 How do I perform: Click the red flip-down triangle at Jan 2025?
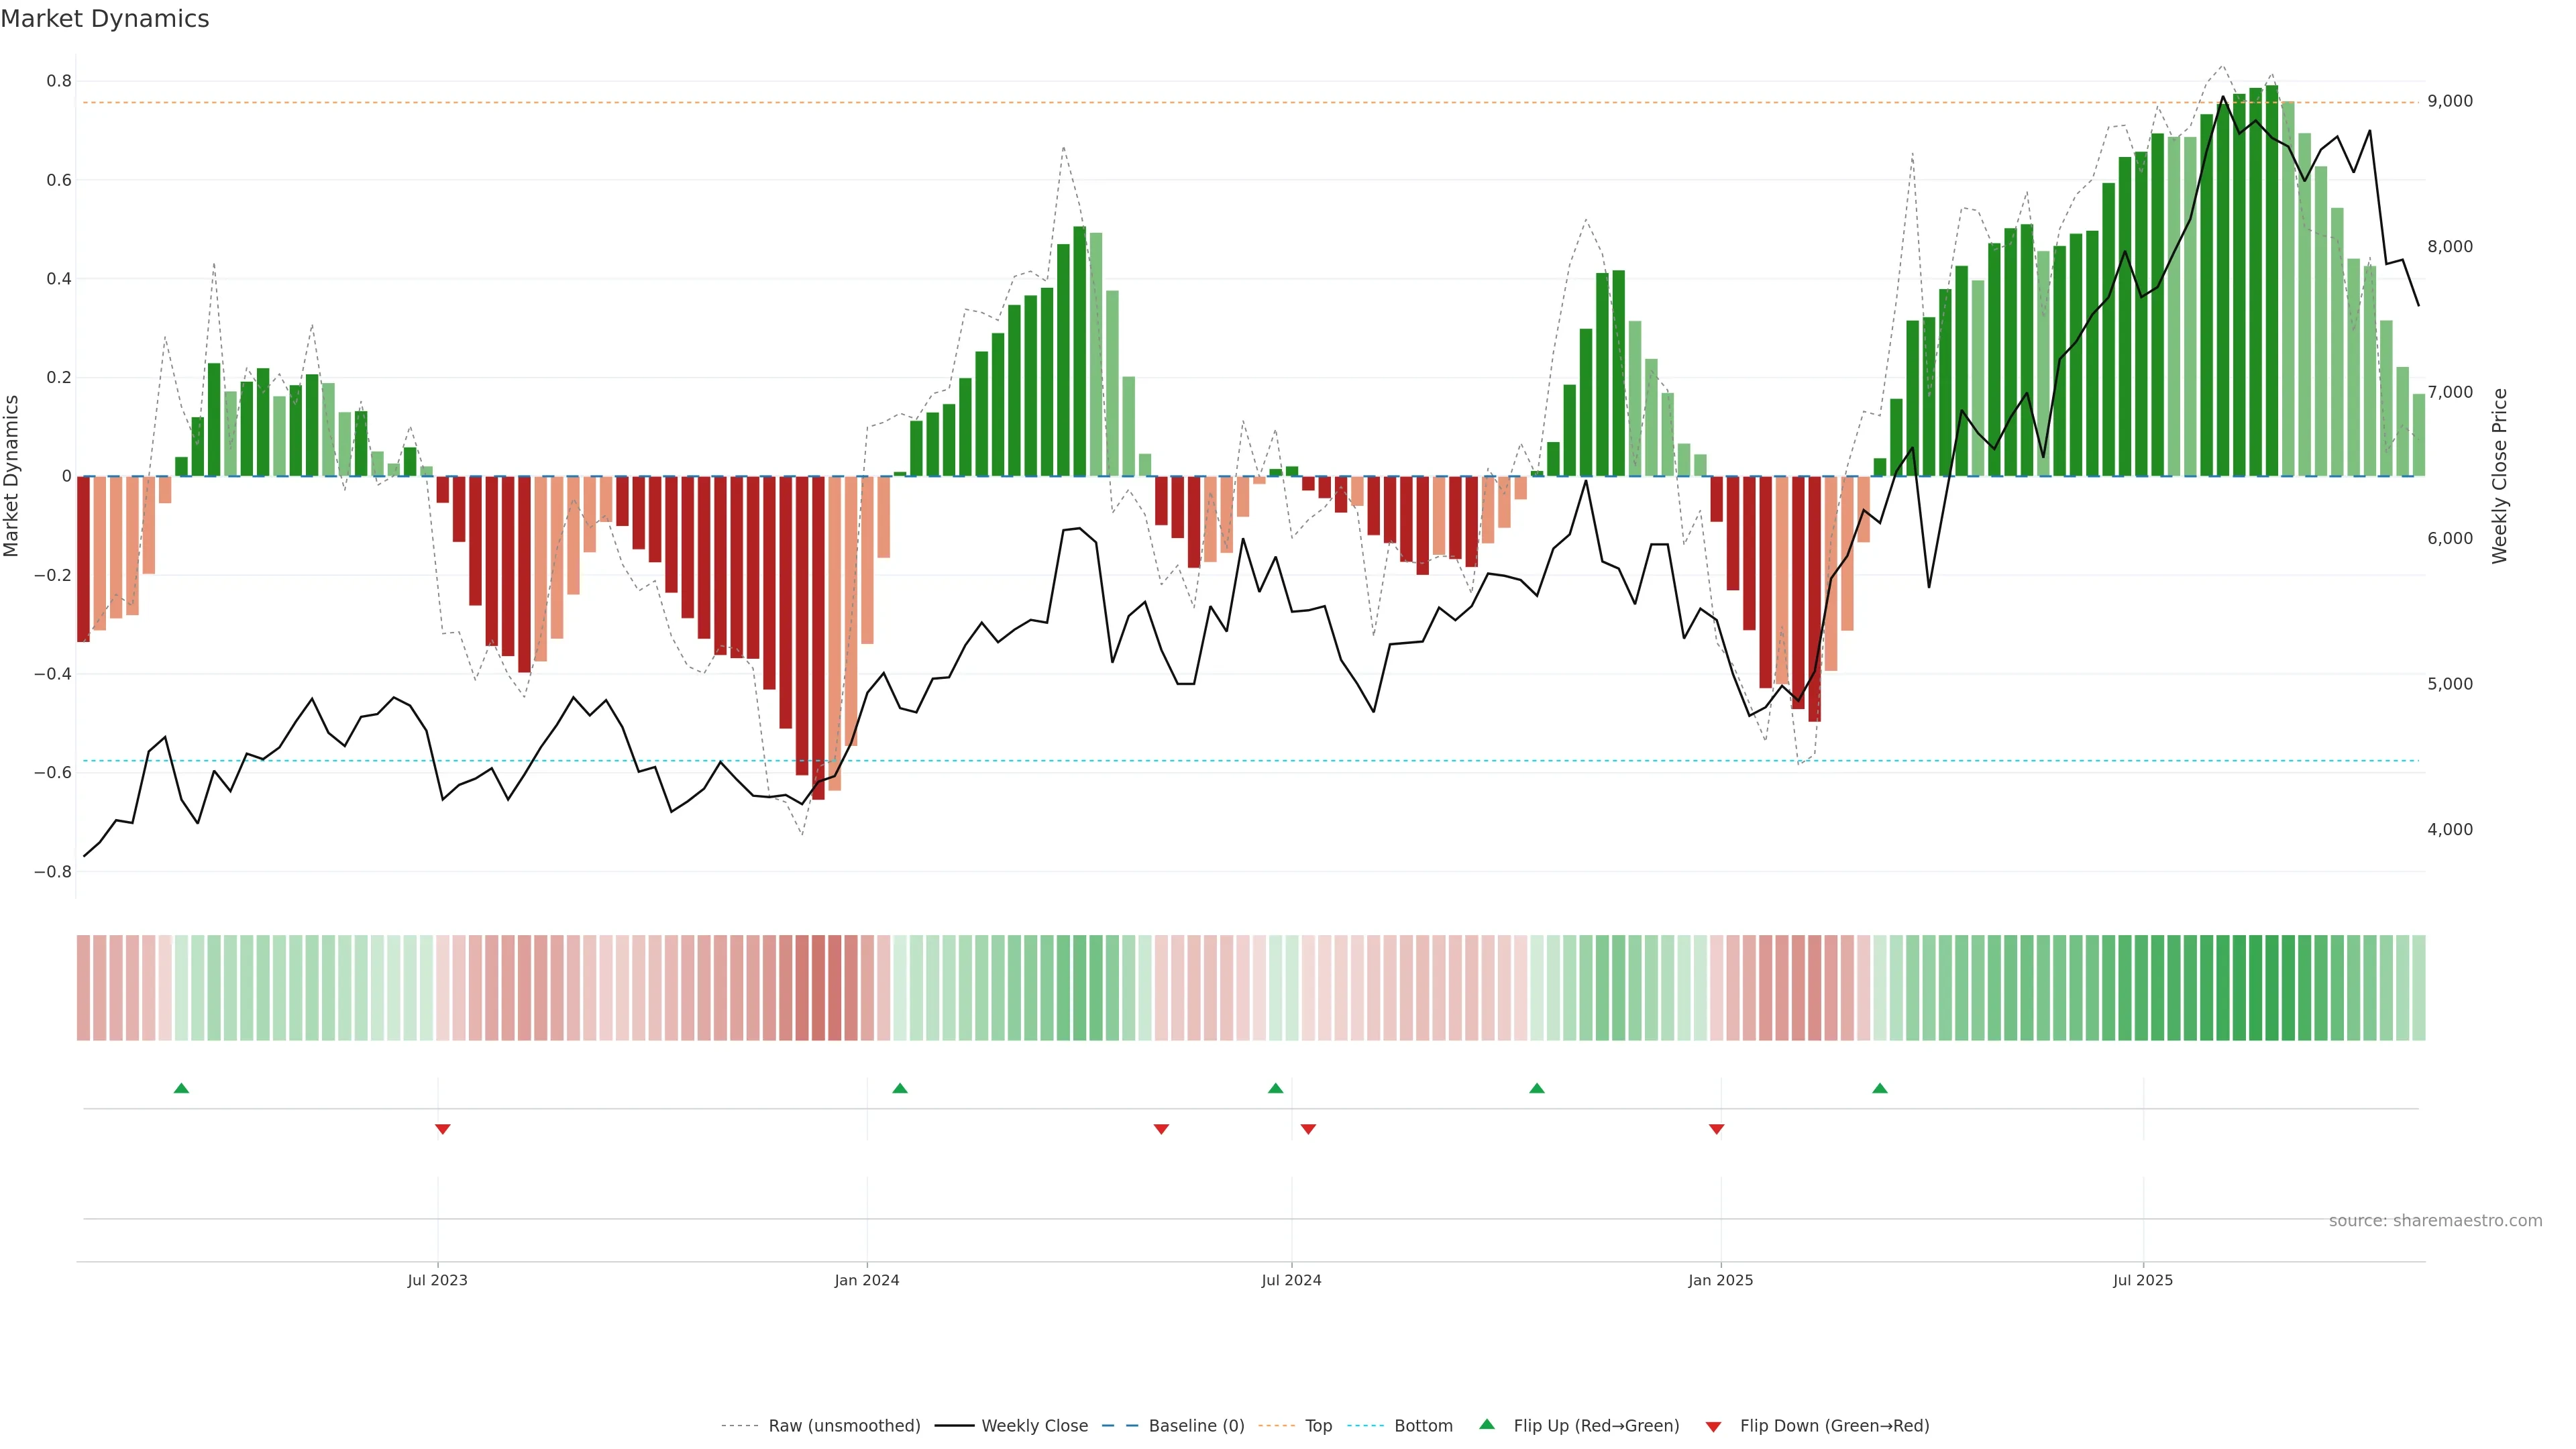1717,1129
